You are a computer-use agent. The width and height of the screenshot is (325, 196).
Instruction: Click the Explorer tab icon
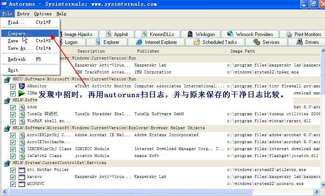click(98, 42)
